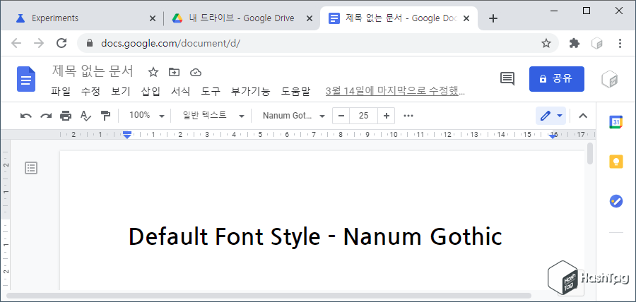Reload the page
Viewport: 636px width, 302px height.
click(x=61, y=43)
